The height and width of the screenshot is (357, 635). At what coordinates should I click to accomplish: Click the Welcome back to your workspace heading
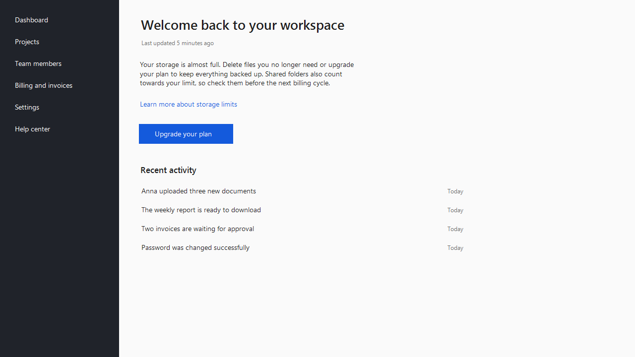point(243,25)
